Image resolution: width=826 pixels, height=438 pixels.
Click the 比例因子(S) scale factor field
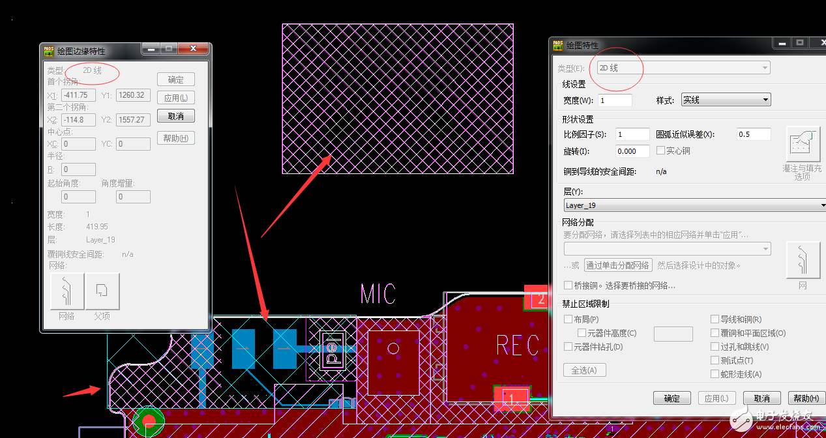click(x=632, y=134)
